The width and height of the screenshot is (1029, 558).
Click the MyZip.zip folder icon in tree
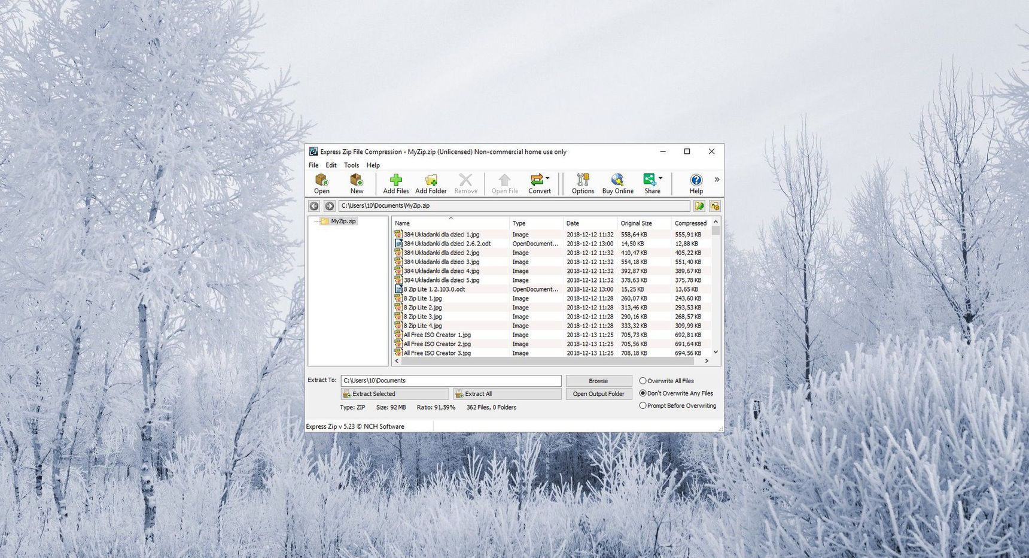[x=324, y=221]
